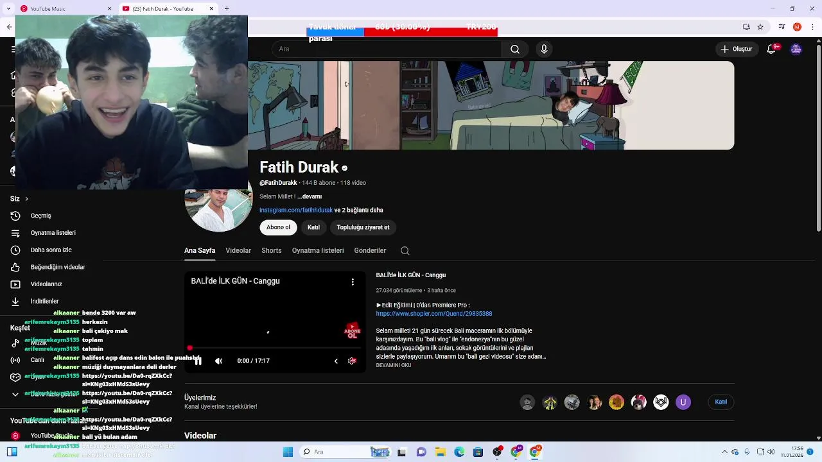This screenshot has width=822, height=462.
Task: Open Chrome three-dot menu
Action: point(813,27)
